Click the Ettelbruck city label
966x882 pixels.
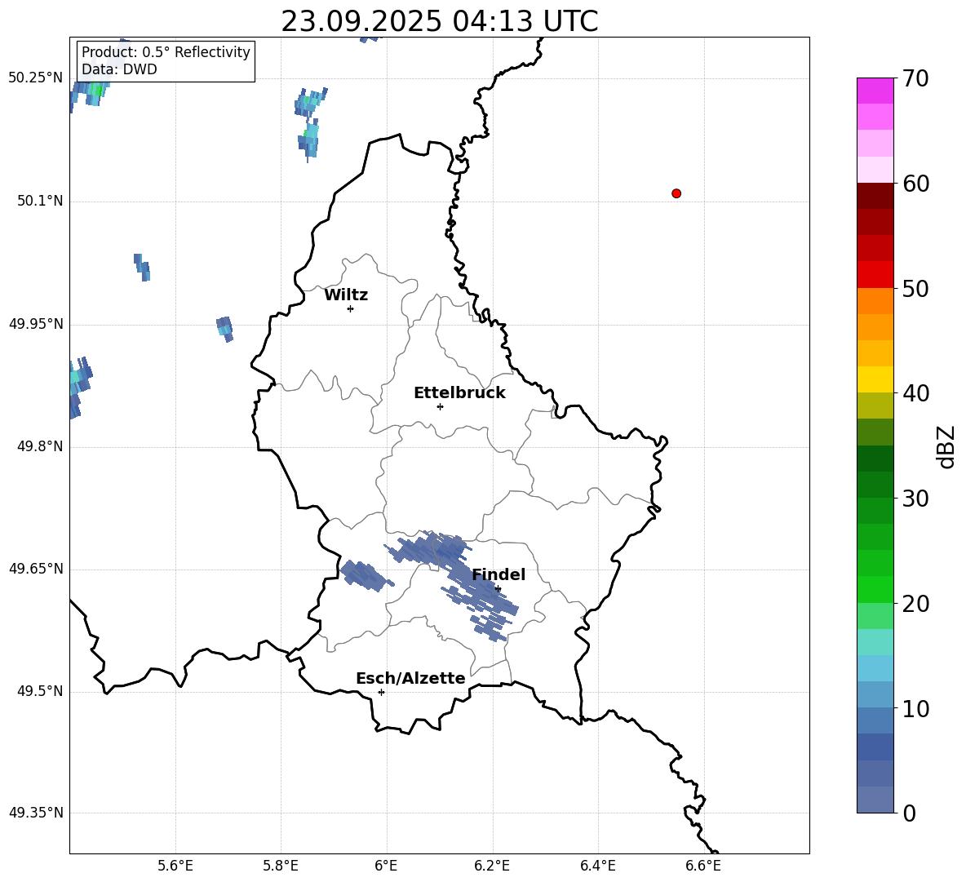point(459,393)
